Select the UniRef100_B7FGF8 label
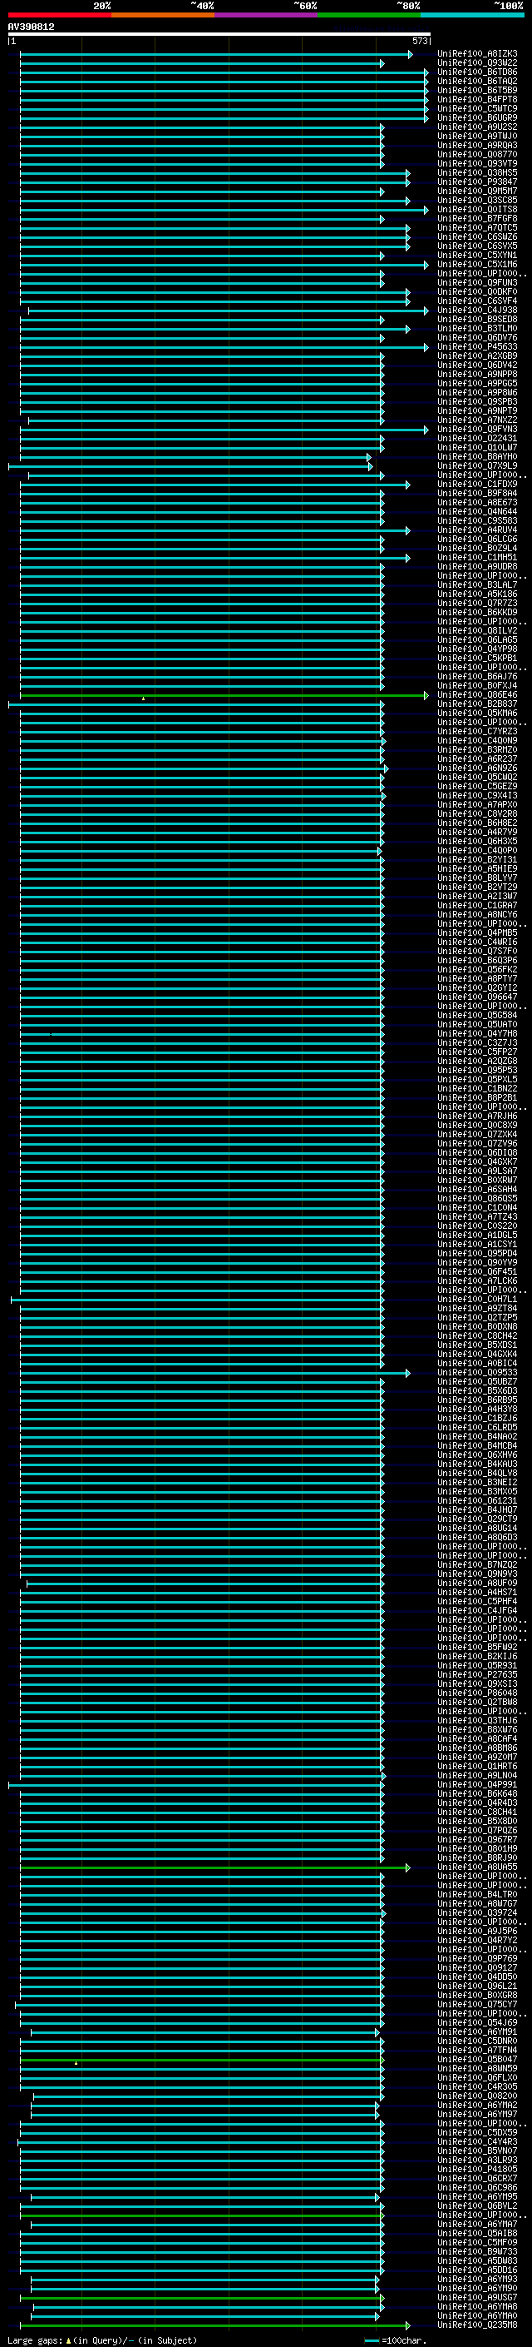 [x=477, y=219]
